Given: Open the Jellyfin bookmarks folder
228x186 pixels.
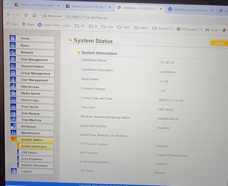Looking at the screenshot, I should pos(141,28).
